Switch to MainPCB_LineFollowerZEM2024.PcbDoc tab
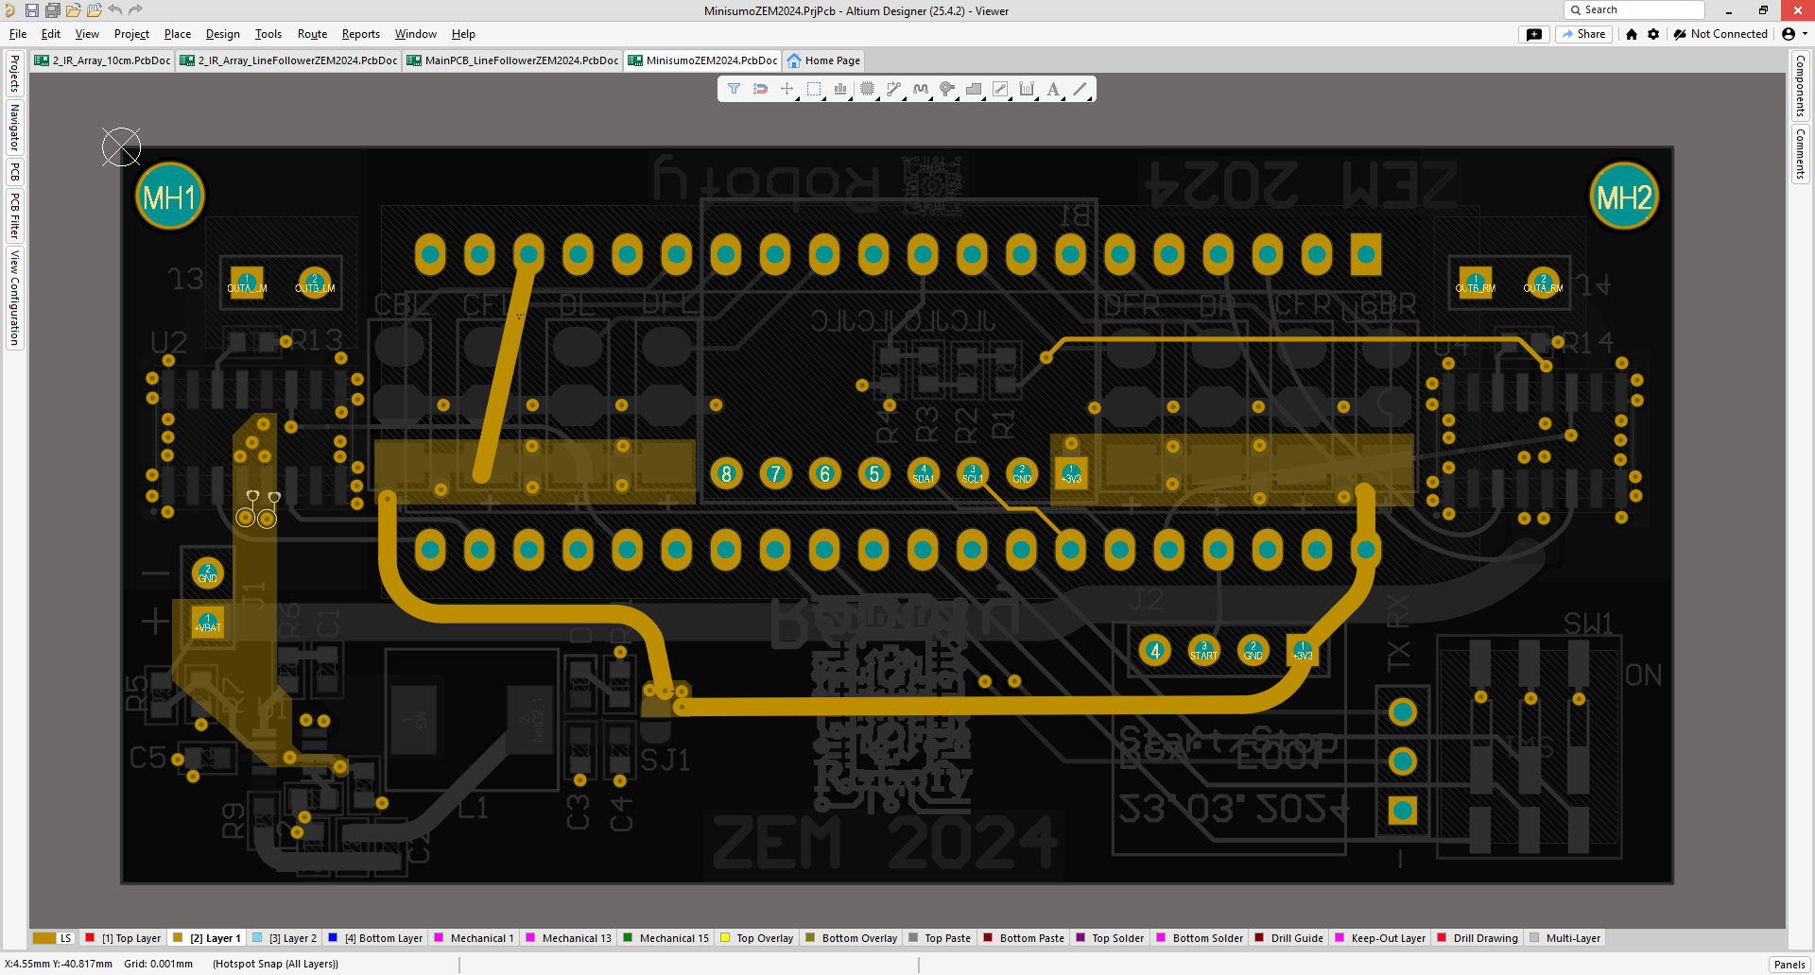Viewport: 1815px width, 975px height. pyautogui.click(x=512, y=60)
